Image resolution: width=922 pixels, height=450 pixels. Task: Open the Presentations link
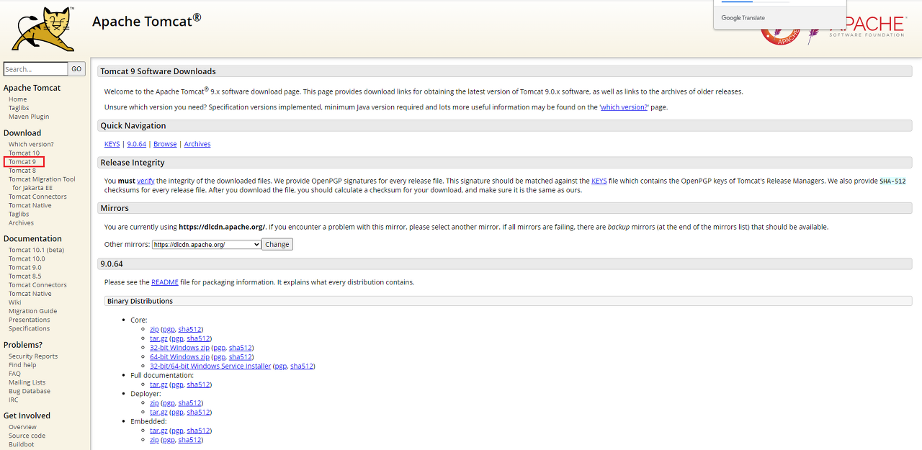[30, 320]
